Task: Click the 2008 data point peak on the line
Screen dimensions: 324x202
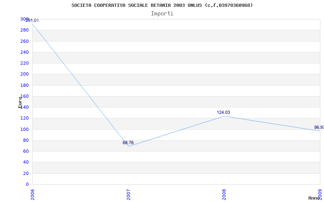Action: click(x=224, y=116)
